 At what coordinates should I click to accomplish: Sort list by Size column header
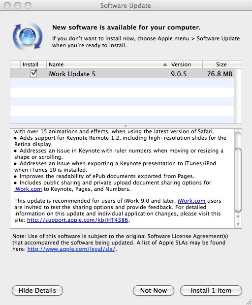pyautogui.click(x=218, y=64)
